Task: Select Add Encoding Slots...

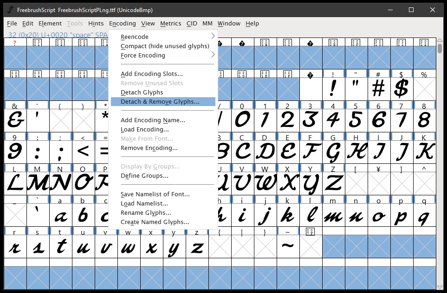Action: [163, 74]
